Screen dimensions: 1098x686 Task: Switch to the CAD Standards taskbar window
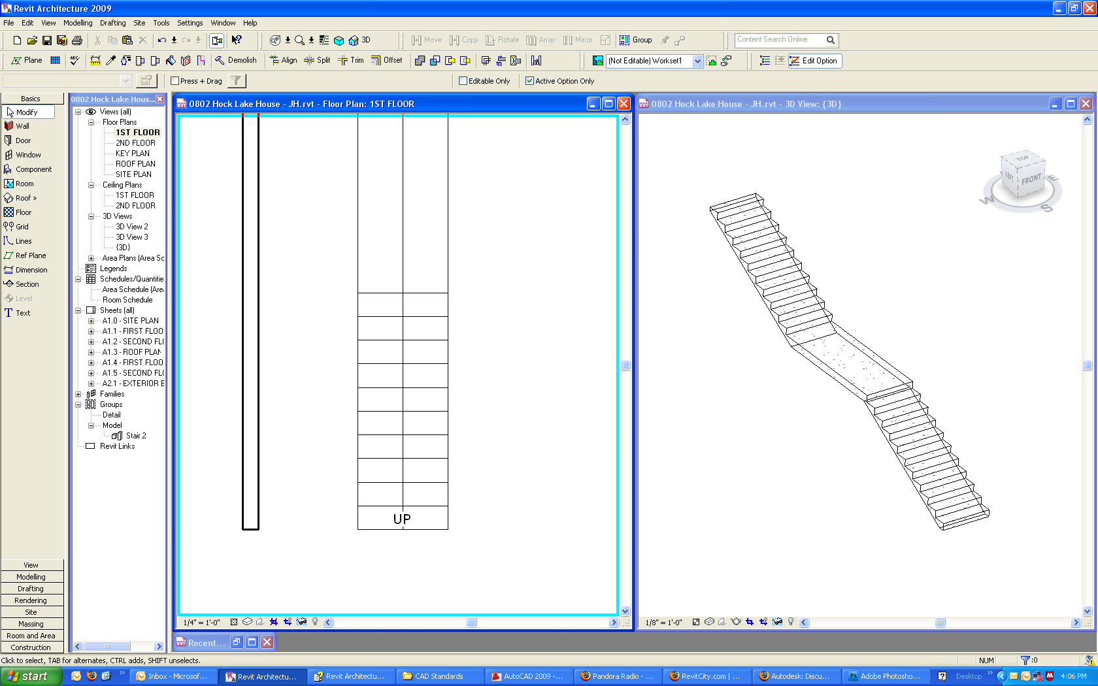439,676
